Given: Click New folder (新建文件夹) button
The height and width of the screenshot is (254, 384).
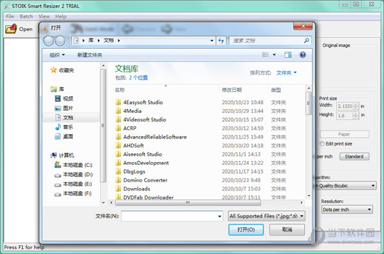Looking at the screenshot, I should pos(90,55).
